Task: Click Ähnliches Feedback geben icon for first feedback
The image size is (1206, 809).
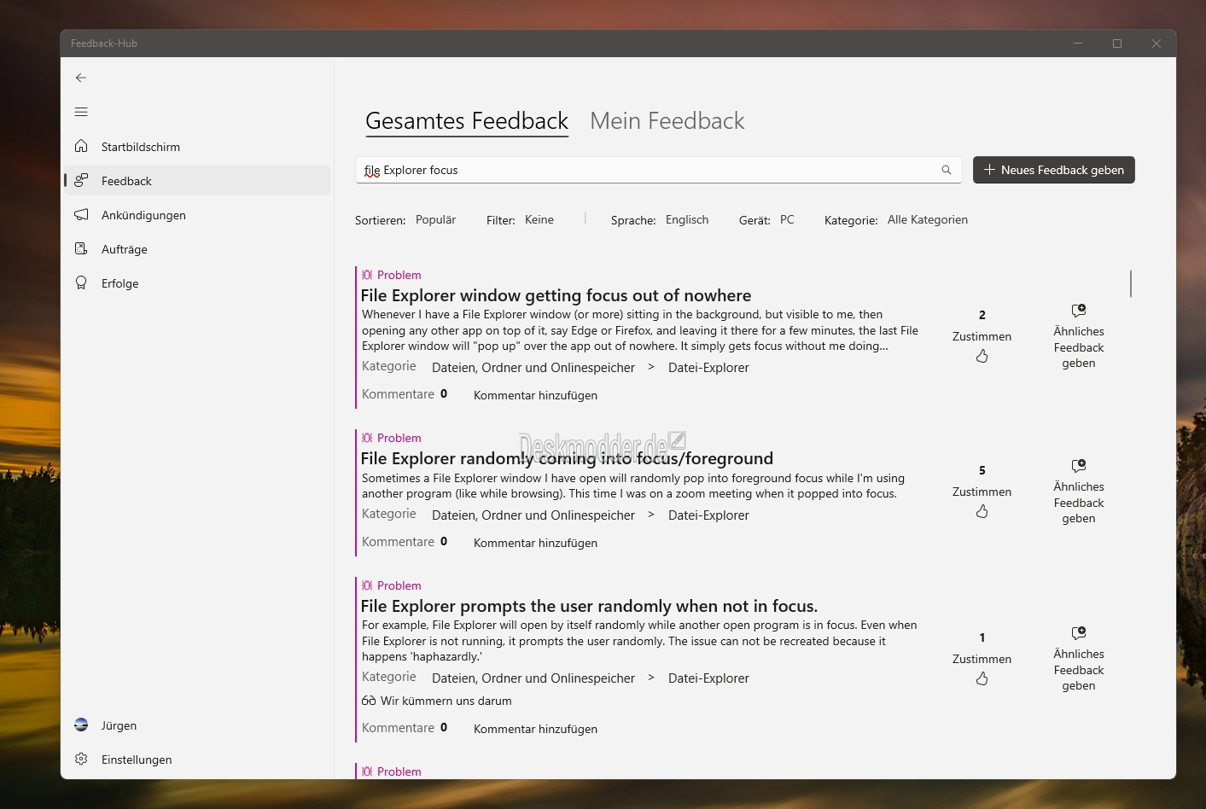Action: 1079,311
